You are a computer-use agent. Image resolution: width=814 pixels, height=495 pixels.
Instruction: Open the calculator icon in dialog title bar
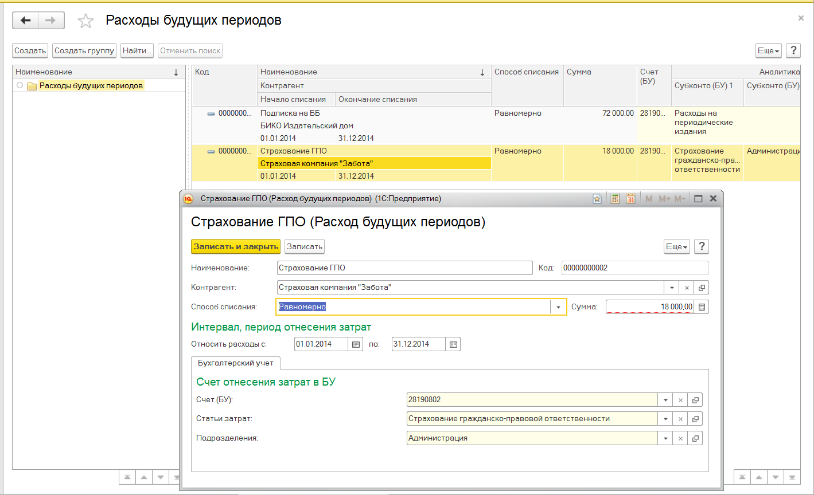pyautogui.click(x=615, y=199)
